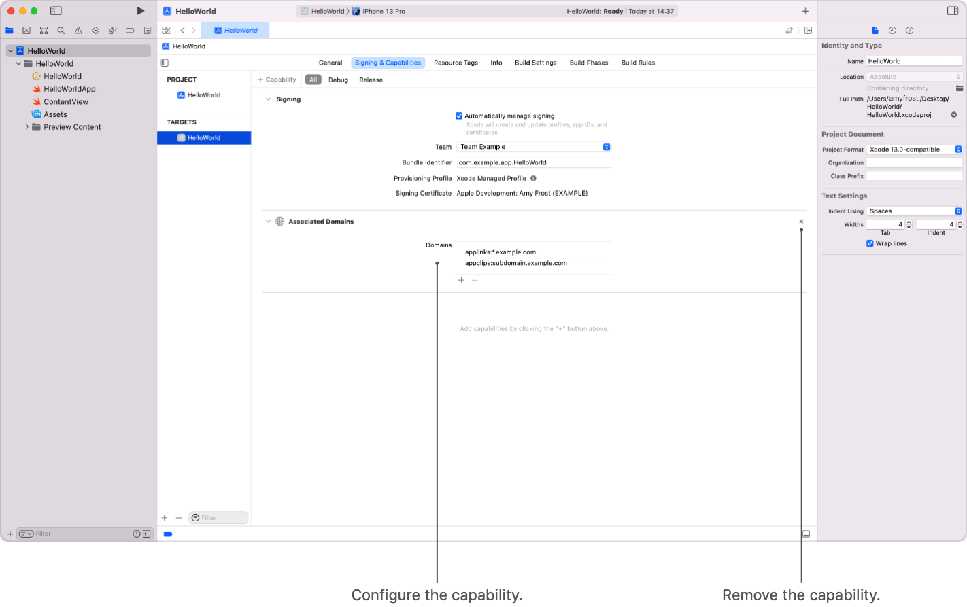Adjust the Indent width stepper

point(960,224)
